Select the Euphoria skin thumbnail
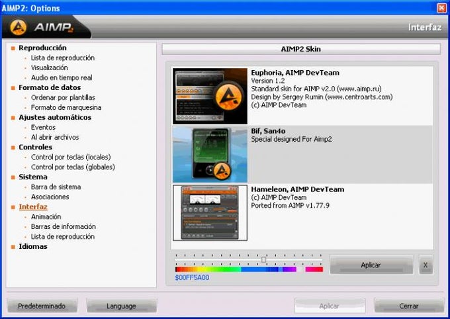The width and height of the screenshot is (450, 319). pos(210,96)
